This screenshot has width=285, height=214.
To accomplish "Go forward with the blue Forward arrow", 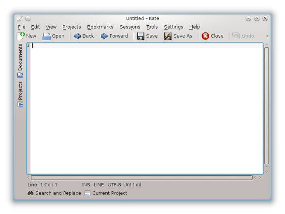I will point(104,36).
